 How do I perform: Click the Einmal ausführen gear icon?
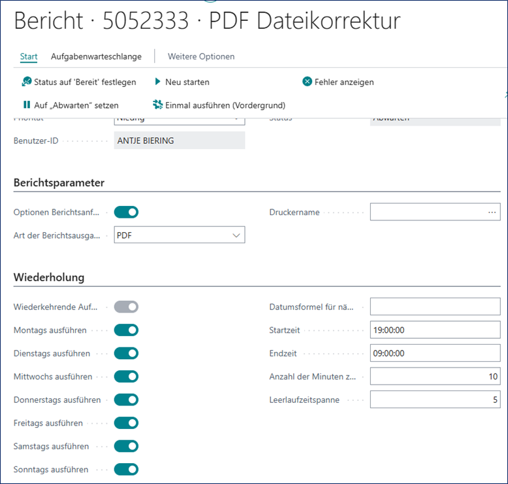point(158,105)
